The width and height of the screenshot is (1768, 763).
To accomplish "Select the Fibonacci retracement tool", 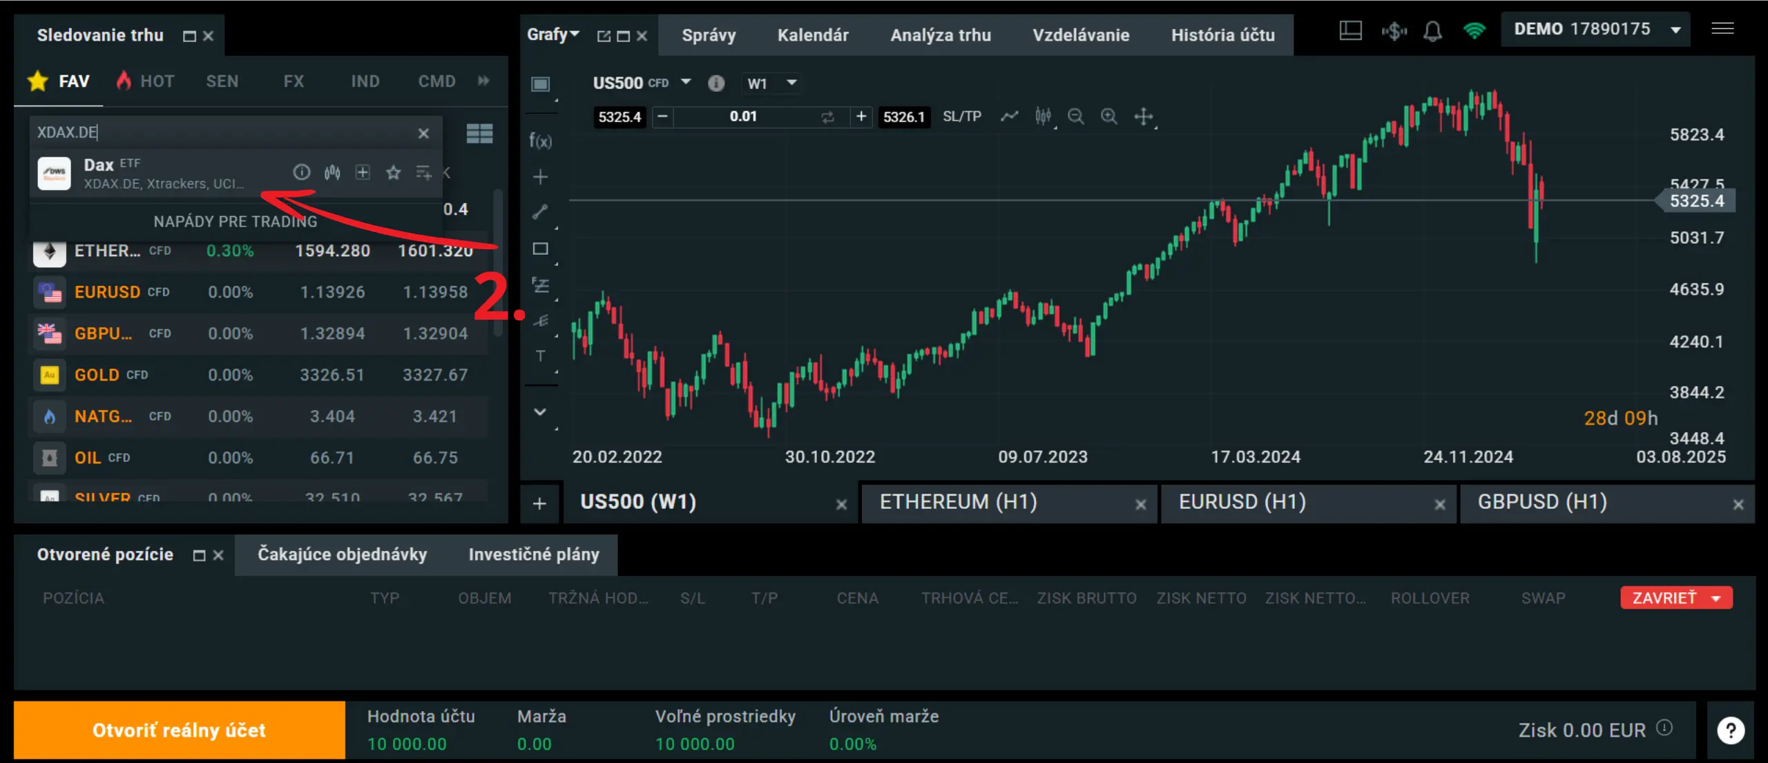I will pyautogui.click(x=540, y=284).
